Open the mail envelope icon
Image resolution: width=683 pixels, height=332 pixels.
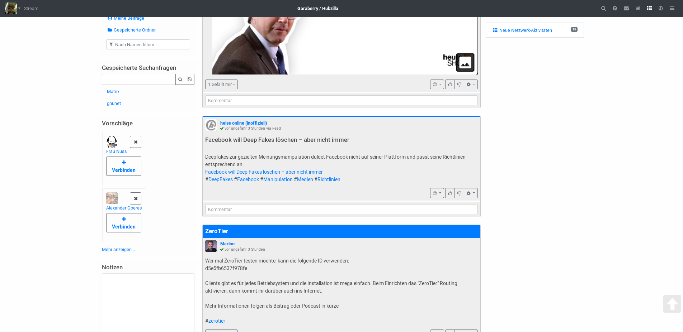(626, 9)
